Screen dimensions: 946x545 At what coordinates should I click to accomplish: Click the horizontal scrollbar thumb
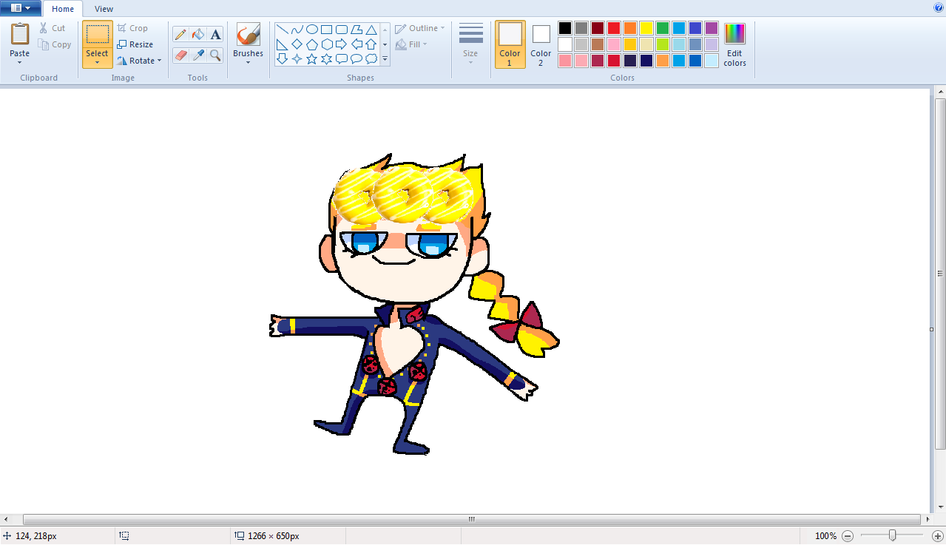471,520
